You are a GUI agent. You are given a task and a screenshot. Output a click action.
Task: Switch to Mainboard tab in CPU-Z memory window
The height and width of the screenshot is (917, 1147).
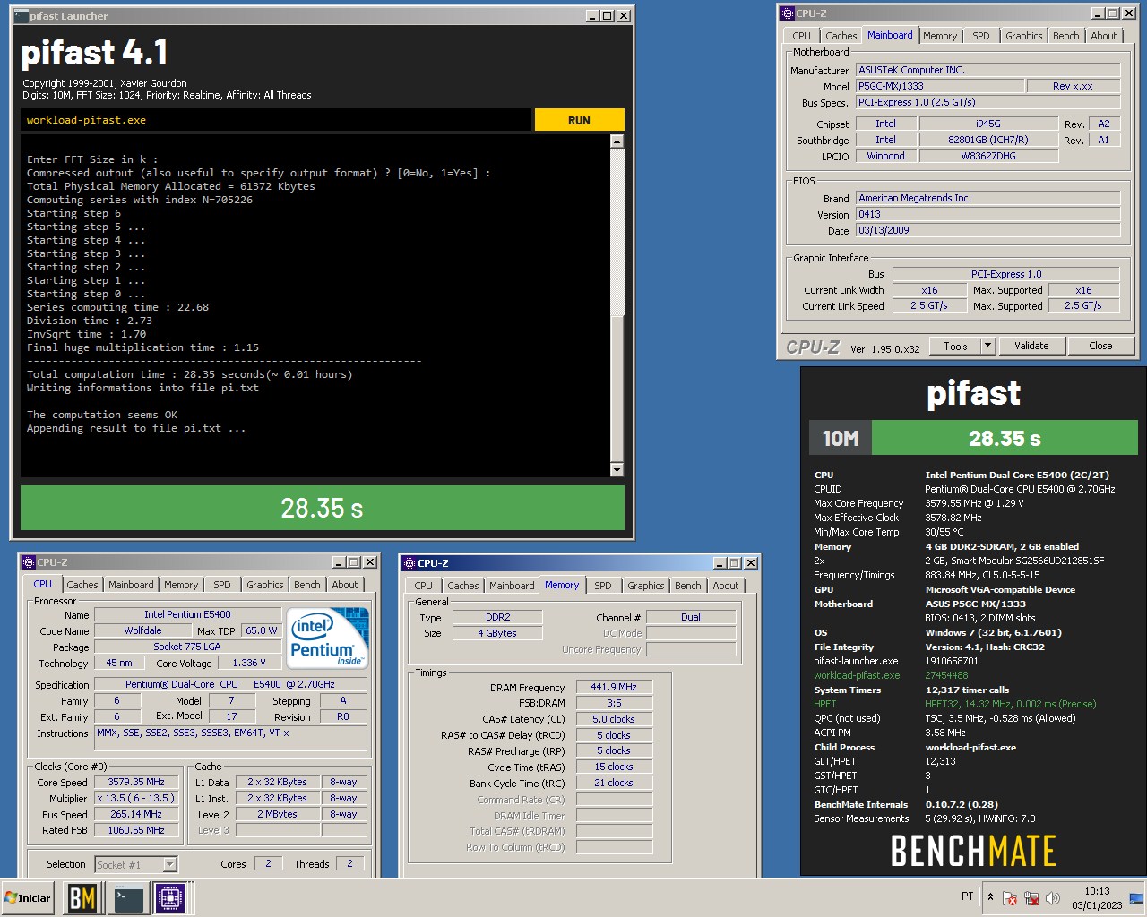[512, 586]
